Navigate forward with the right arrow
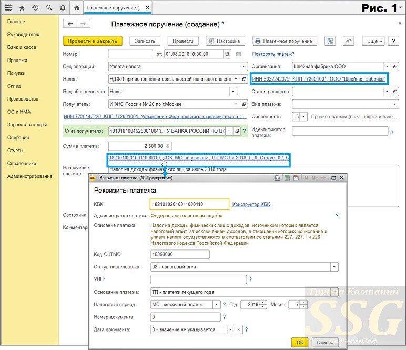Viewport: 406px width, 350px height. (83, 24)
